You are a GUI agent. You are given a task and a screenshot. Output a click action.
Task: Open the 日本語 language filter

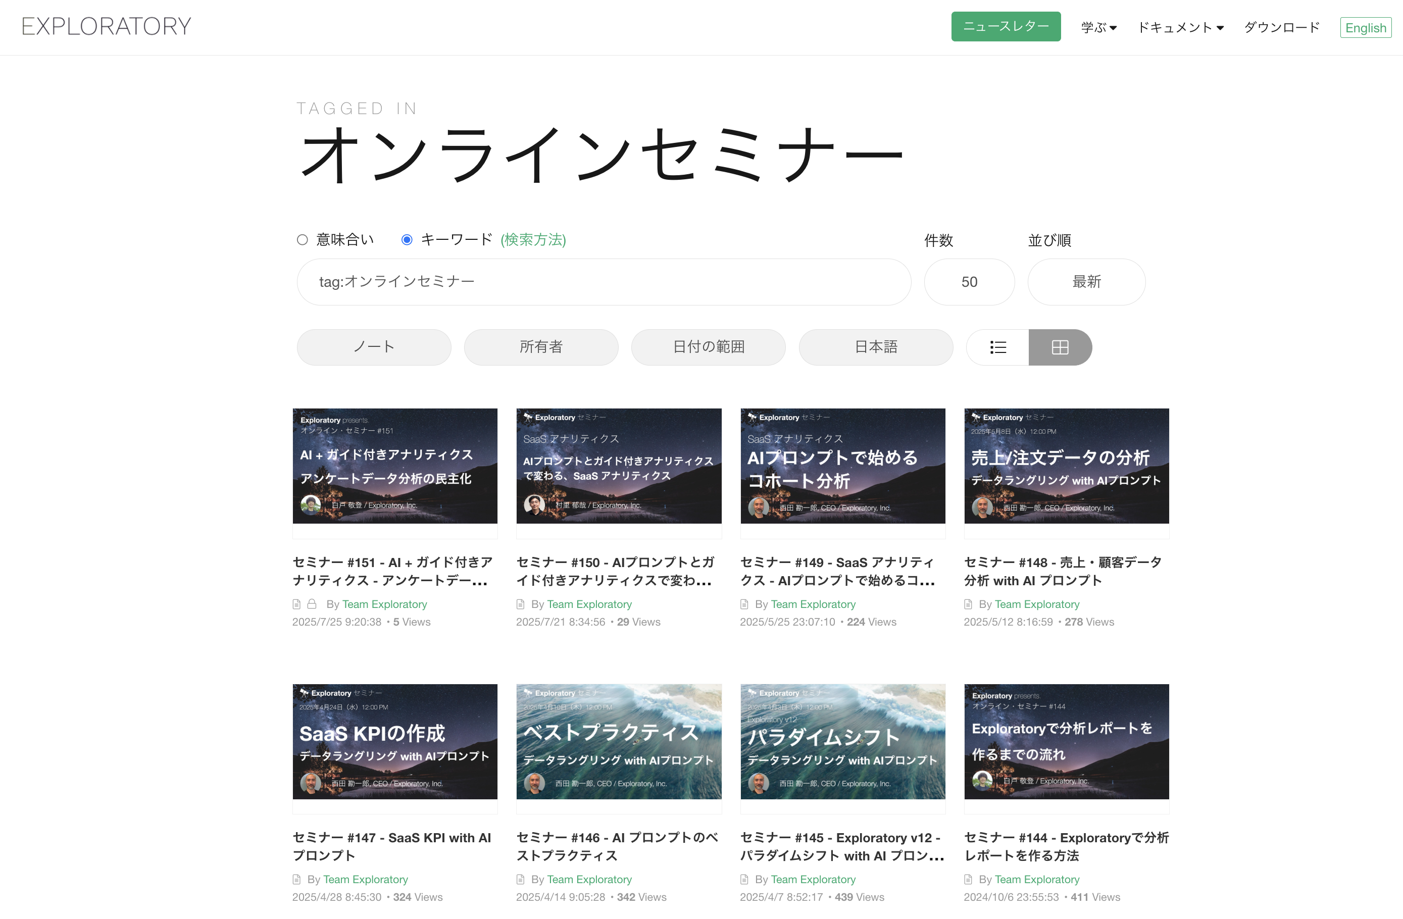(x=876, y=347)
